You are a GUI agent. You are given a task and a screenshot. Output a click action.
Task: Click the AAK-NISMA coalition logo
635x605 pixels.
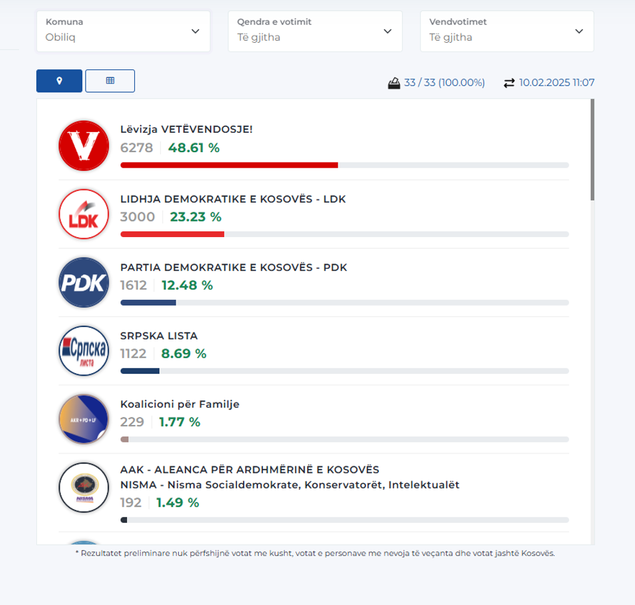click(84, 488)
